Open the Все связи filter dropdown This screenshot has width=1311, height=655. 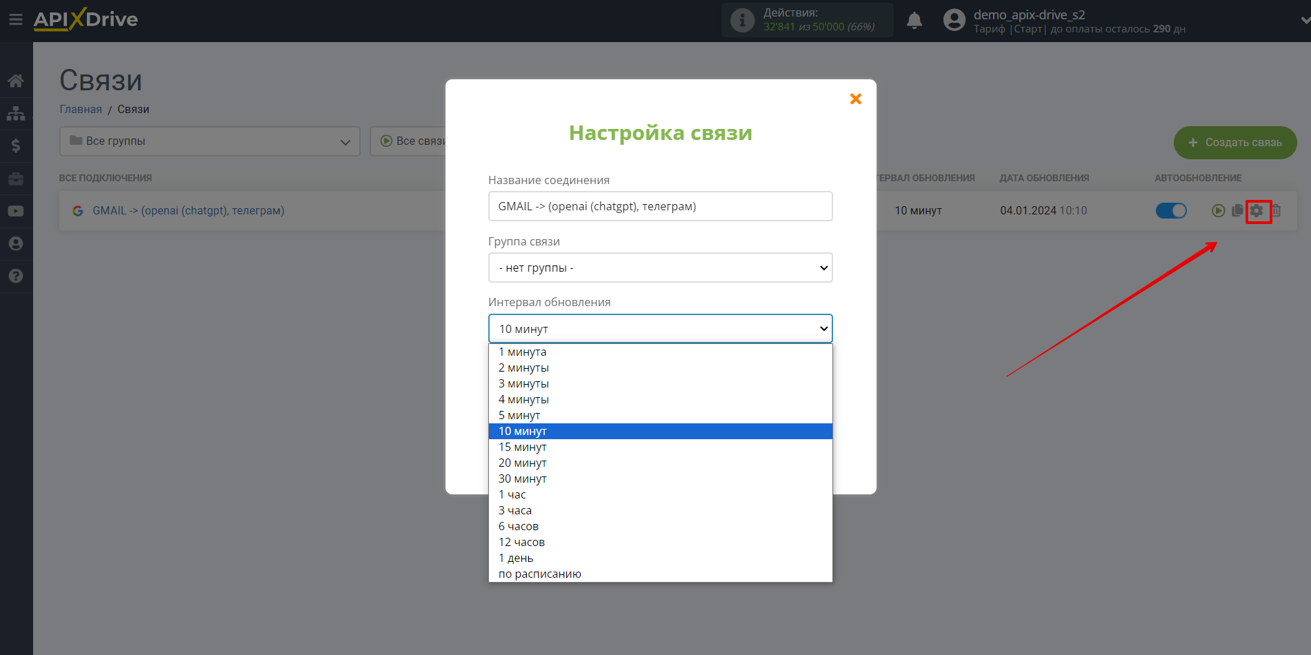[408, 141]
